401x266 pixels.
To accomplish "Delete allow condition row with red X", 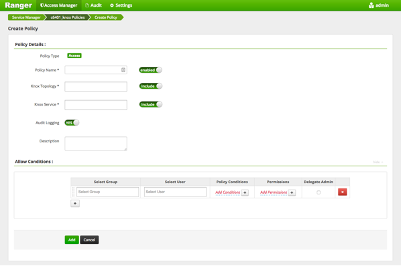I will tap(343, 192).
